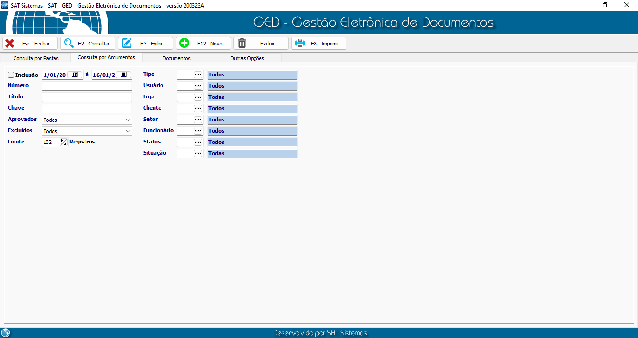
Task: Click the F3 - Exibir edit icon
Action: tap(127, 44)
